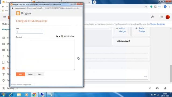Open Stats icon in sidebar

pos(3,44)
